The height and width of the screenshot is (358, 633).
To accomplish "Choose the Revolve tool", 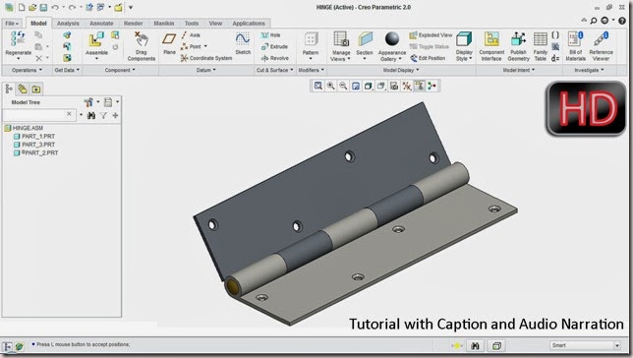I will pyautogui.click(x=275, y=58).
